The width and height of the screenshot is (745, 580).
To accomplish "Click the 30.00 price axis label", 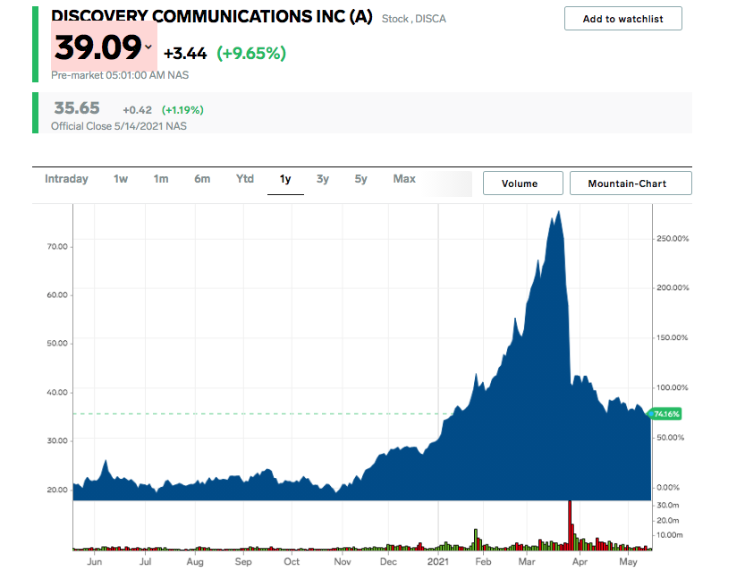I will 57,440.
